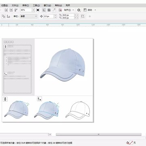Open the 工具 (Tools) menu
The height and width of the screenshot is (146, 146).
[36, 5]
